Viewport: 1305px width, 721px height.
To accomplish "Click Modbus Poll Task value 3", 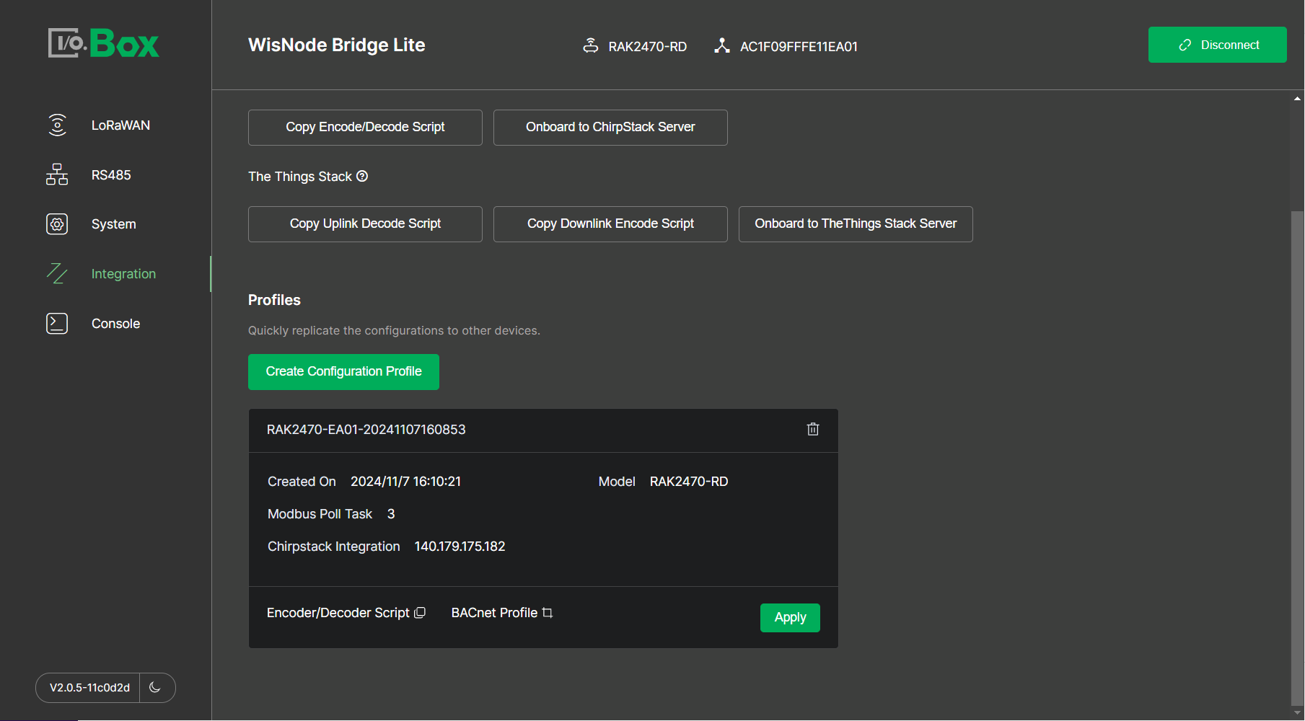I will 391,514.
